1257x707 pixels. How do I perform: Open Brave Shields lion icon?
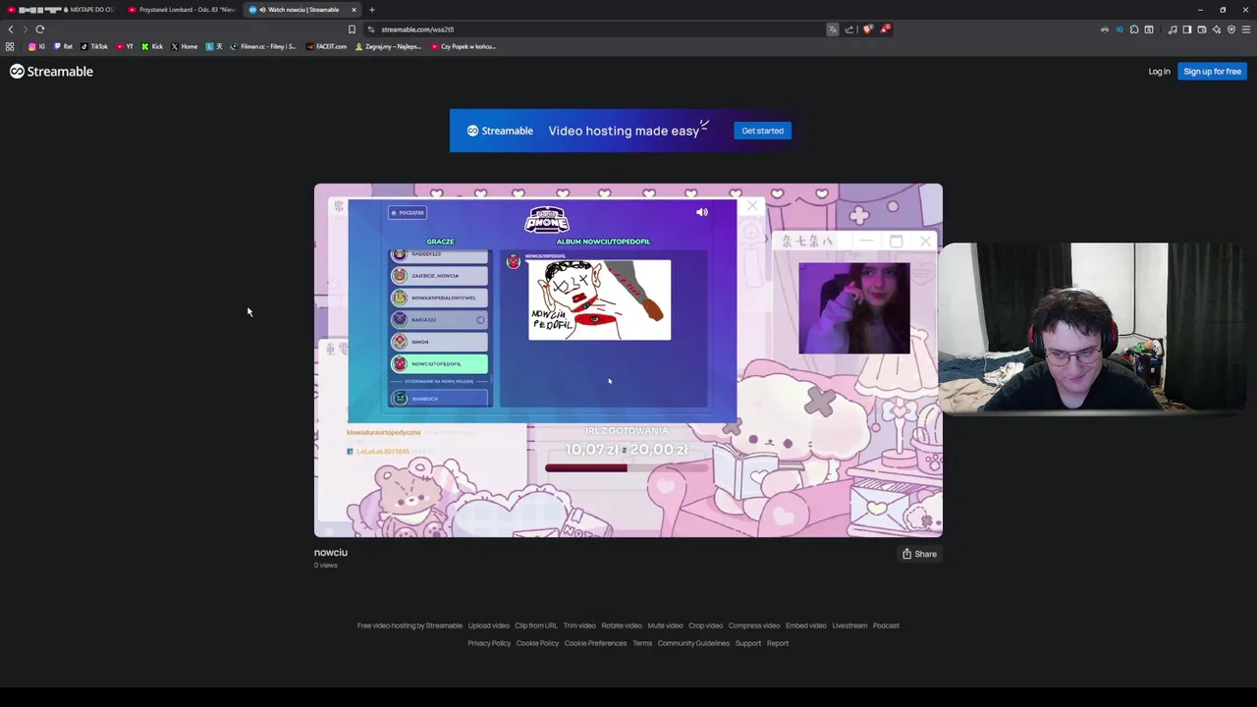pyautogui.click(x=867, y=29)
